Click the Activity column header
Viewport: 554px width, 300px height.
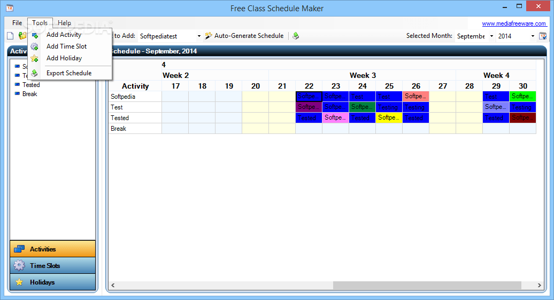(x=135, y=86)
